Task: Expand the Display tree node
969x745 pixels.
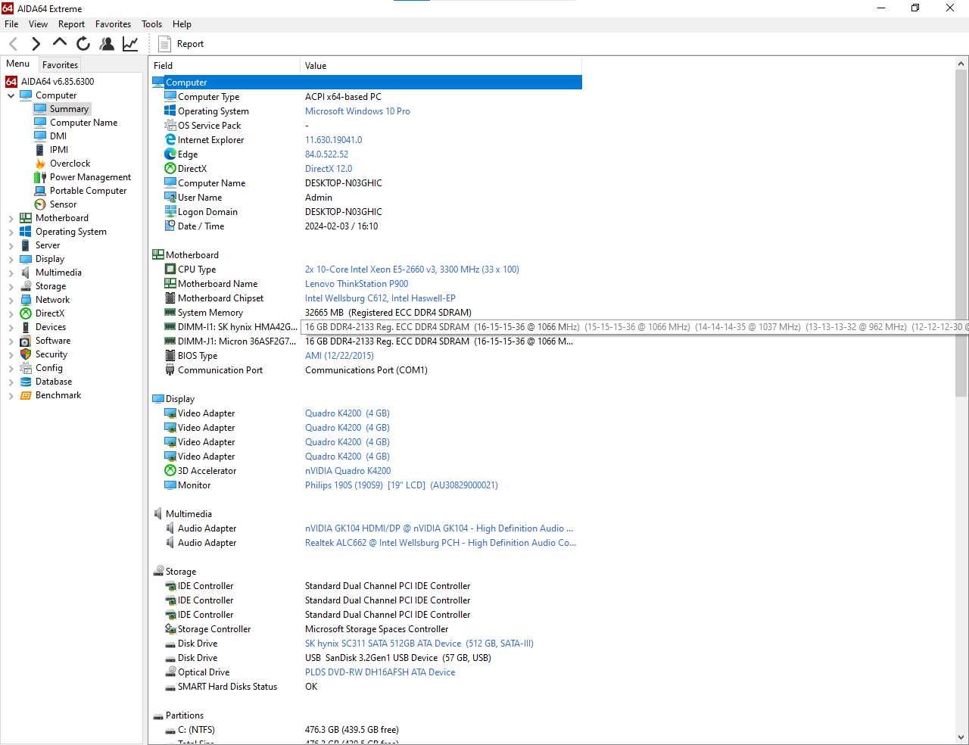Action: coord(11,259)
